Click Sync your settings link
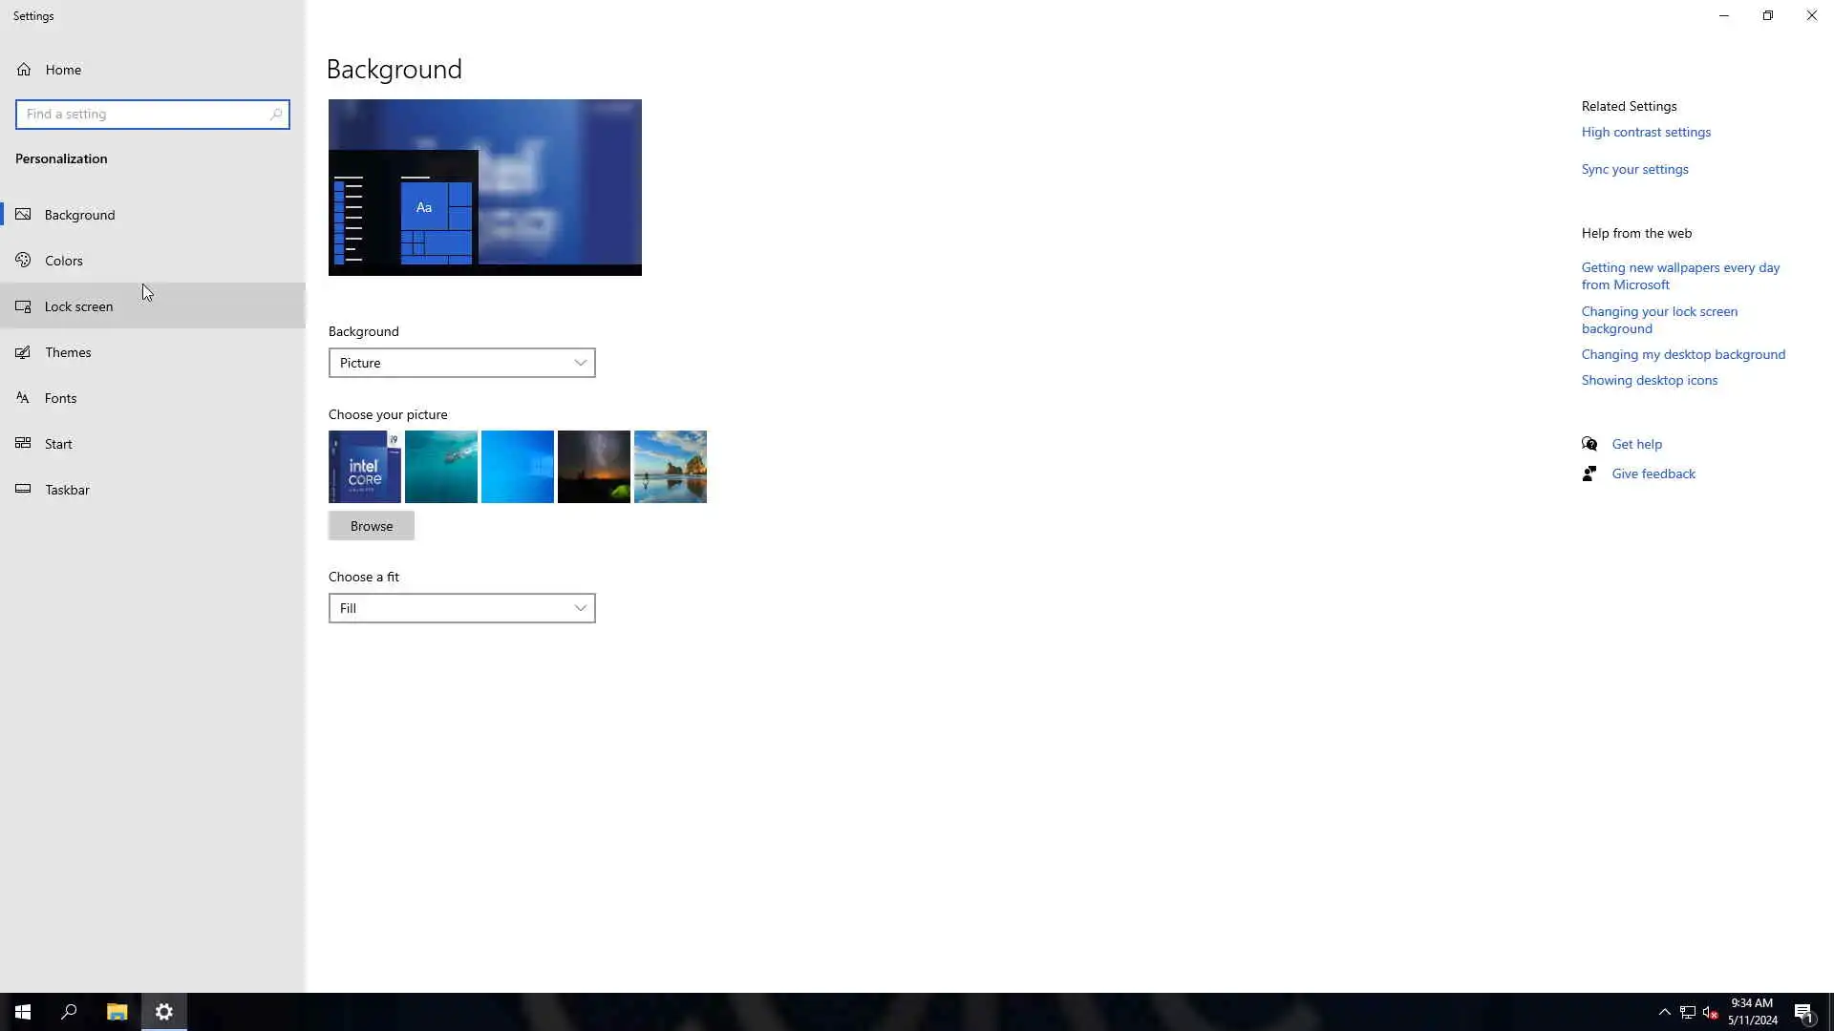The image size is (1834, 1031). tap(1634, 169)
